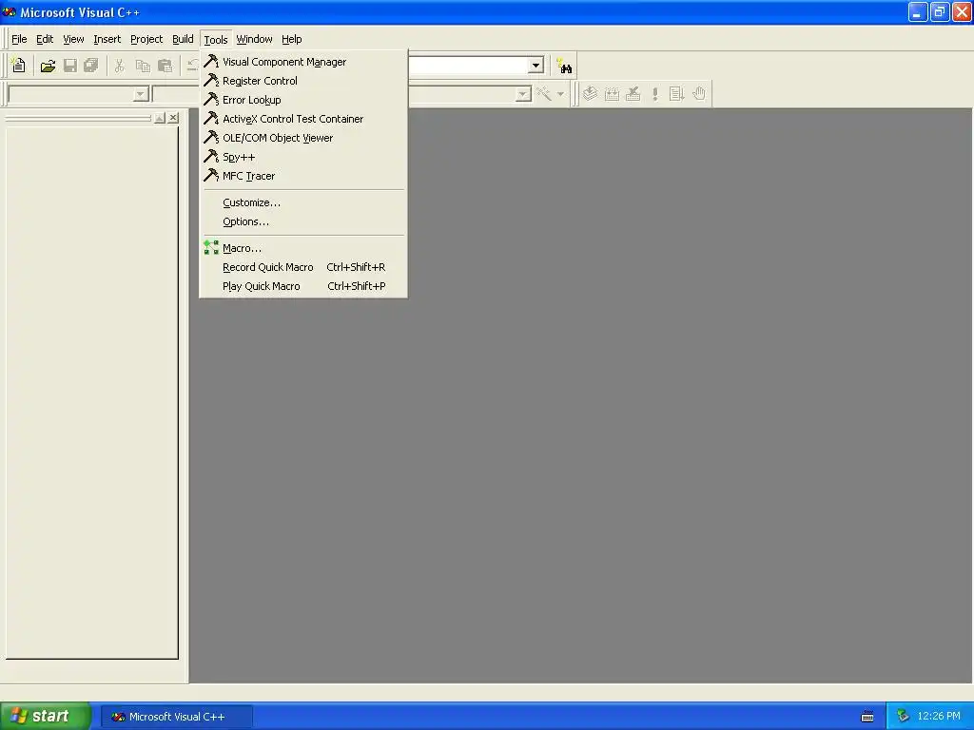Open OLE/COM Object Viewer

(303, 138)
